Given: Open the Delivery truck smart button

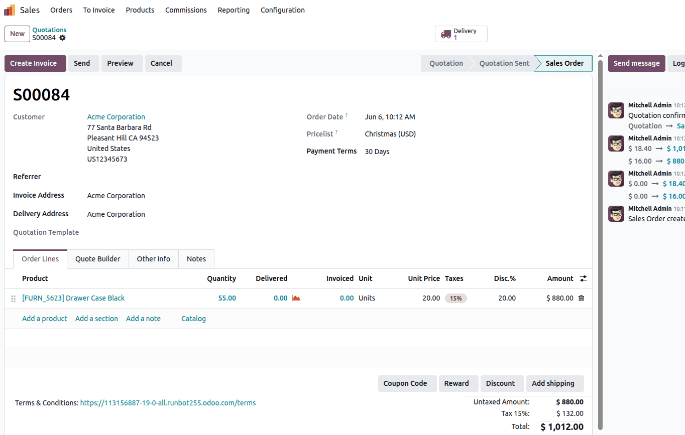Looking at the screenshot, I should coord(461,34).
